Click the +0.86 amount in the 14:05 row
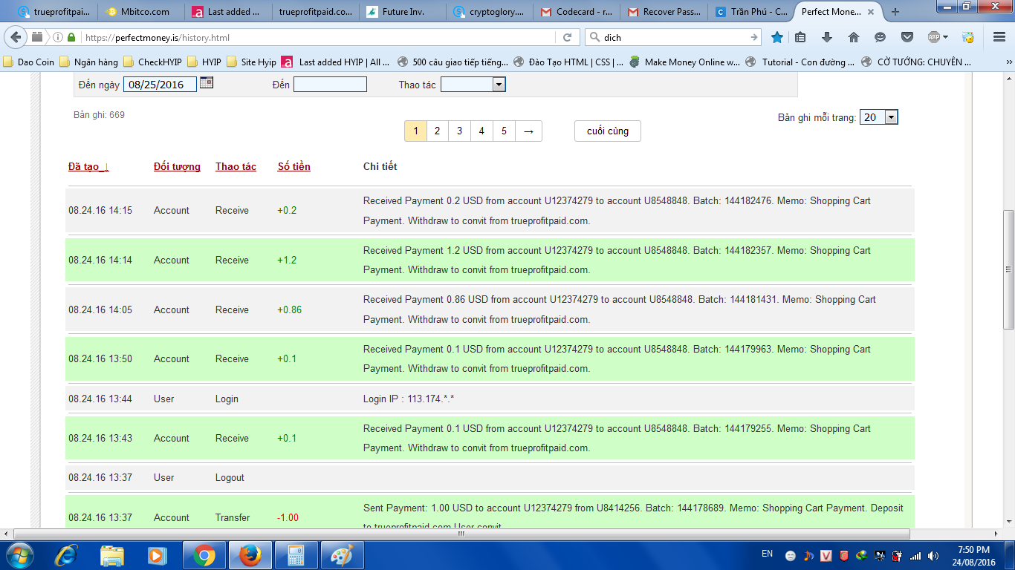 290,309
